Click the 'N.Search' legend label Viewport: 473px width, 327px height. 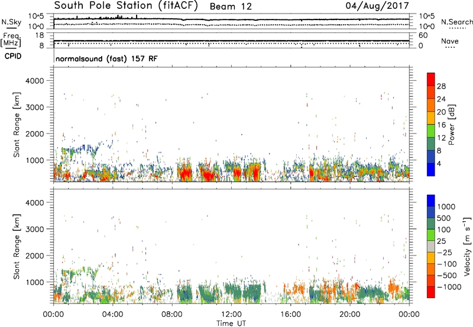(x=456, y=22)
